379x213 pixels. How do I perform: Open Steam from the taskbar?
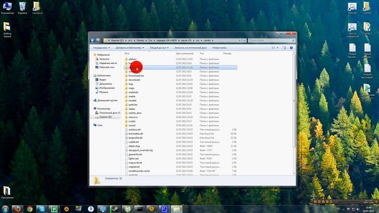[x=115, y=209]
